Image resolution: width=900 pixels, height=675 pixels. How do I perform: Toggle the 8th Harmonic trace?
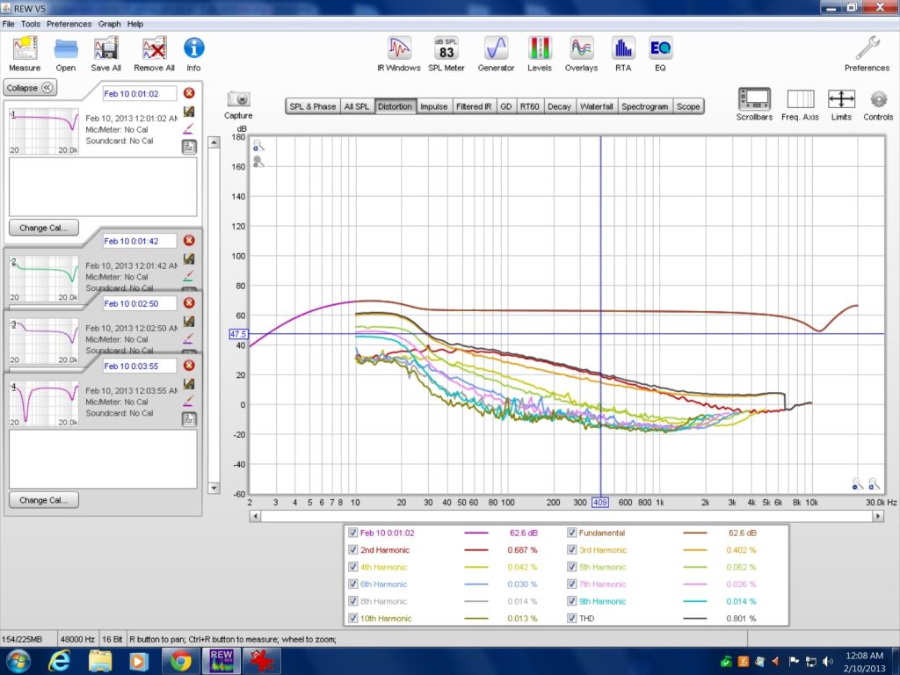click(353, 601)
